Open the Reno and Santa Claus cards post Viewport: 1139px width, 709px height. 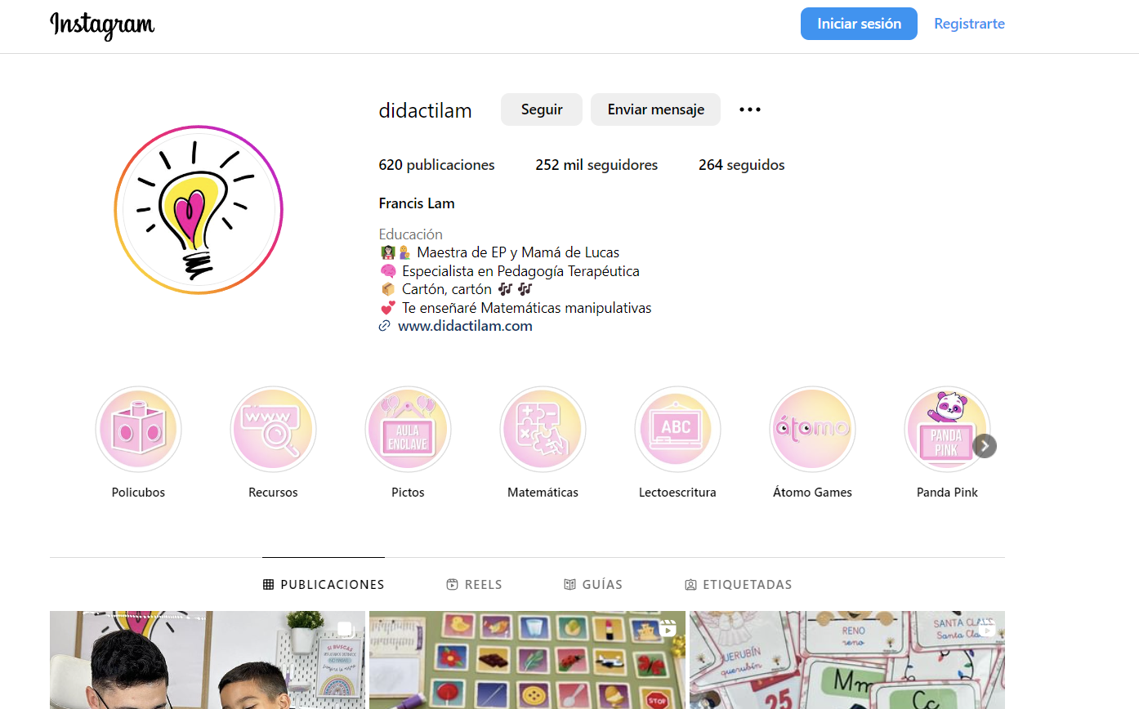[x=847, y=660]
